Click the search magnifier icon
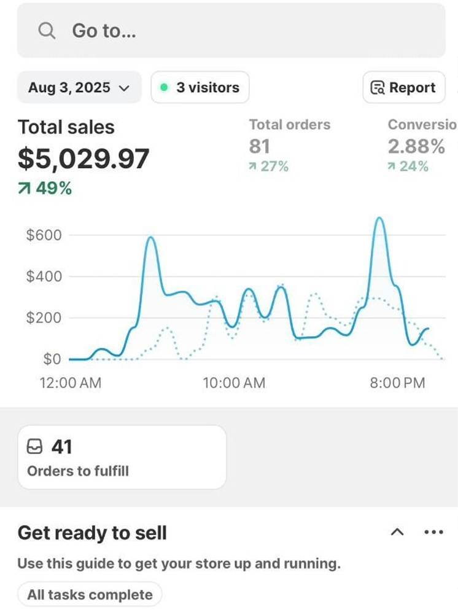458x615 pixels. point(47,31)
